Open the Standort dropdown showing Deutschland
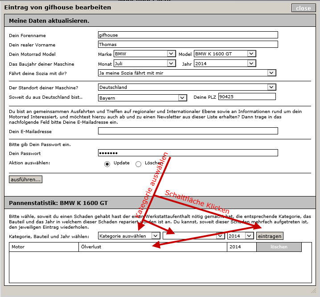This screenshot has width=320, height=297. (x=187, y=87)
